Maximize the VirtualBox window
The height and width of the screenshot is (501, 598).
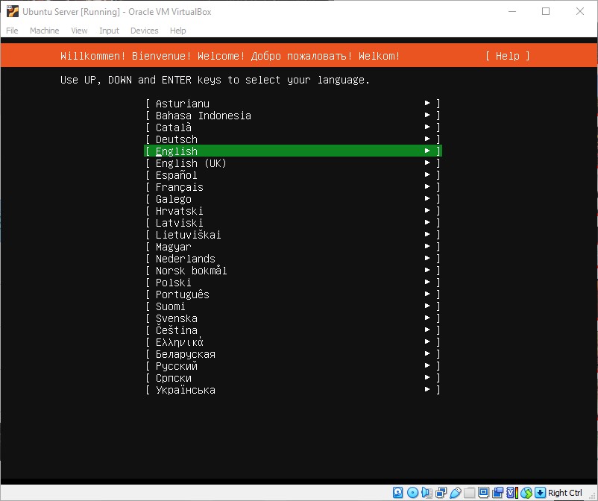tap(546, 11)
